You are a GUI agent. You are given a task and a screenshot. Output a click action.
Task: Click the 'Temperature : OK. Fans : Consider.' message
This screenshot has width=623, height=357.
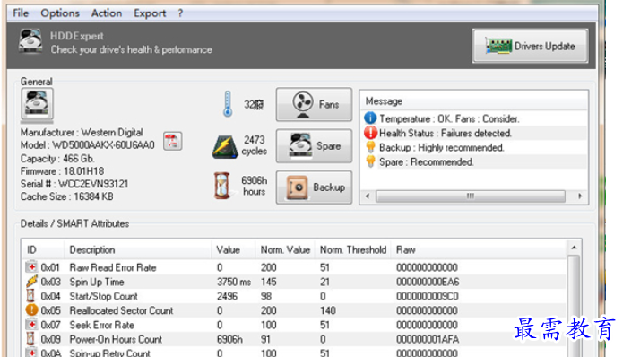tap(449, 118)
